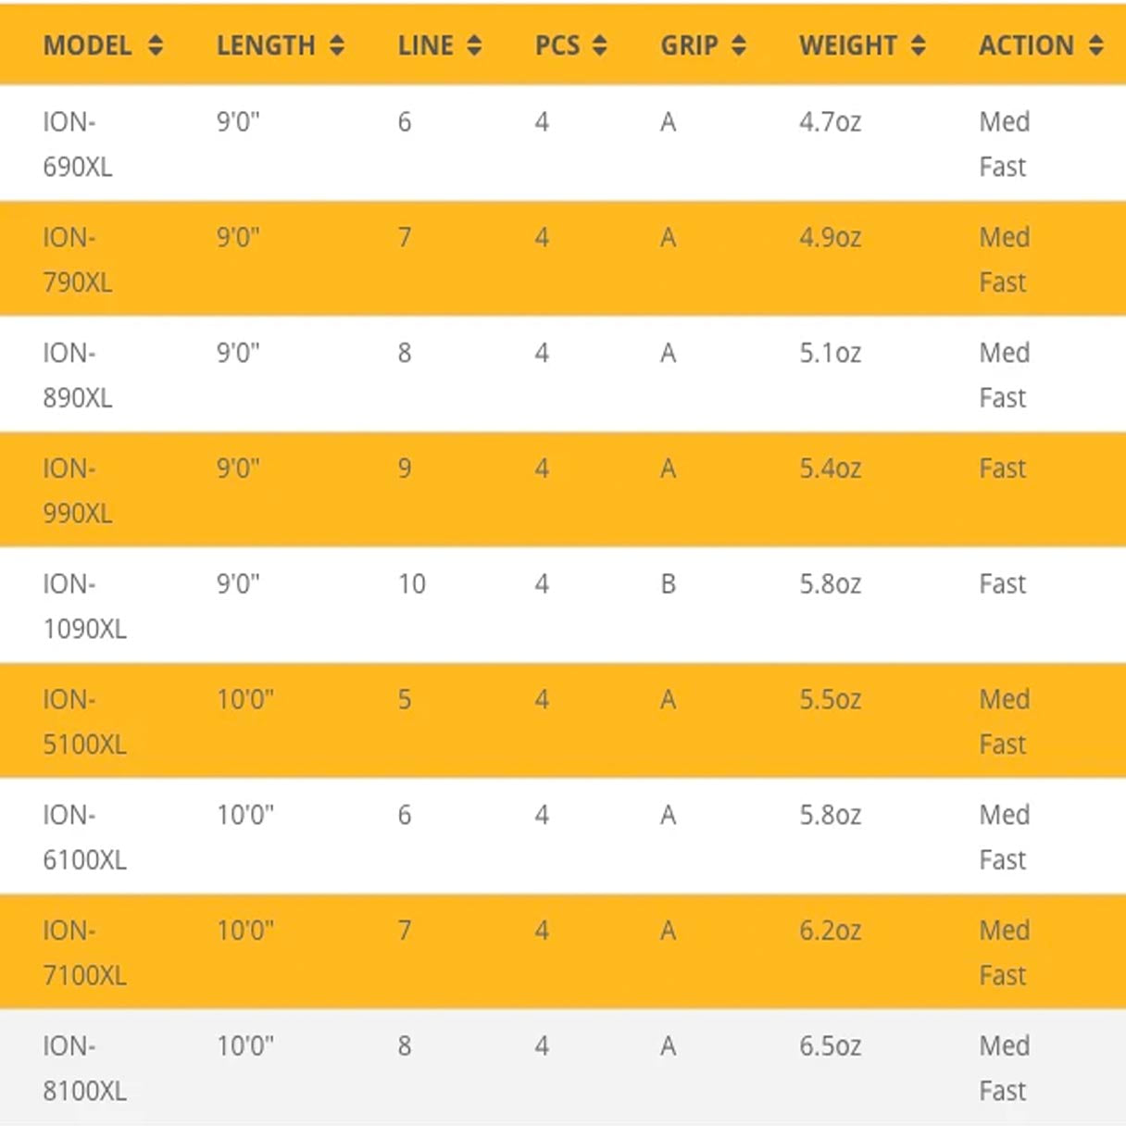Click the sort arrows beside PCS
Image resolution: width=1126 pixels, height=1126 pixels.
600,45
